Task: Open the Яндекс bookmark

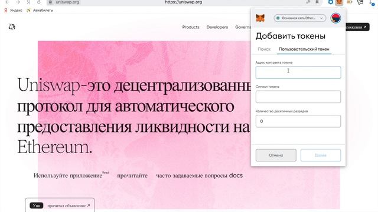Action: 13,11
